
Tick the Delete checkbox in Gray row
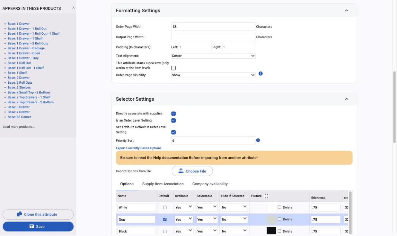click(279, 219)
